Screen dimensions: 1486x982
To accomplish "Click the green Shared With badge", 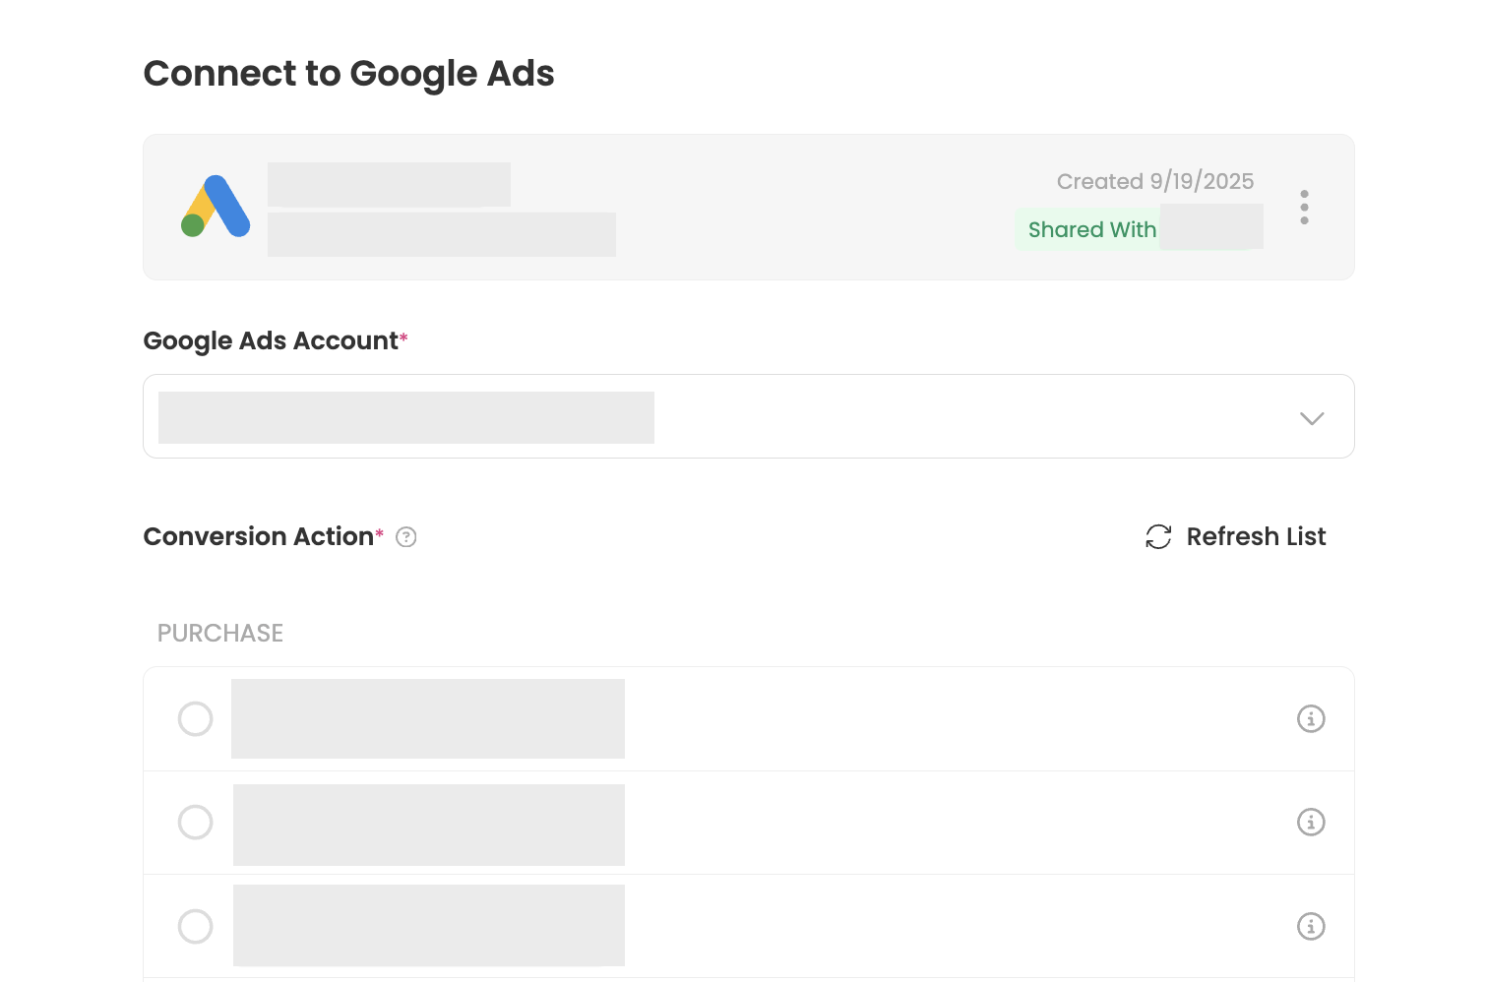I will click(1091, 229).
